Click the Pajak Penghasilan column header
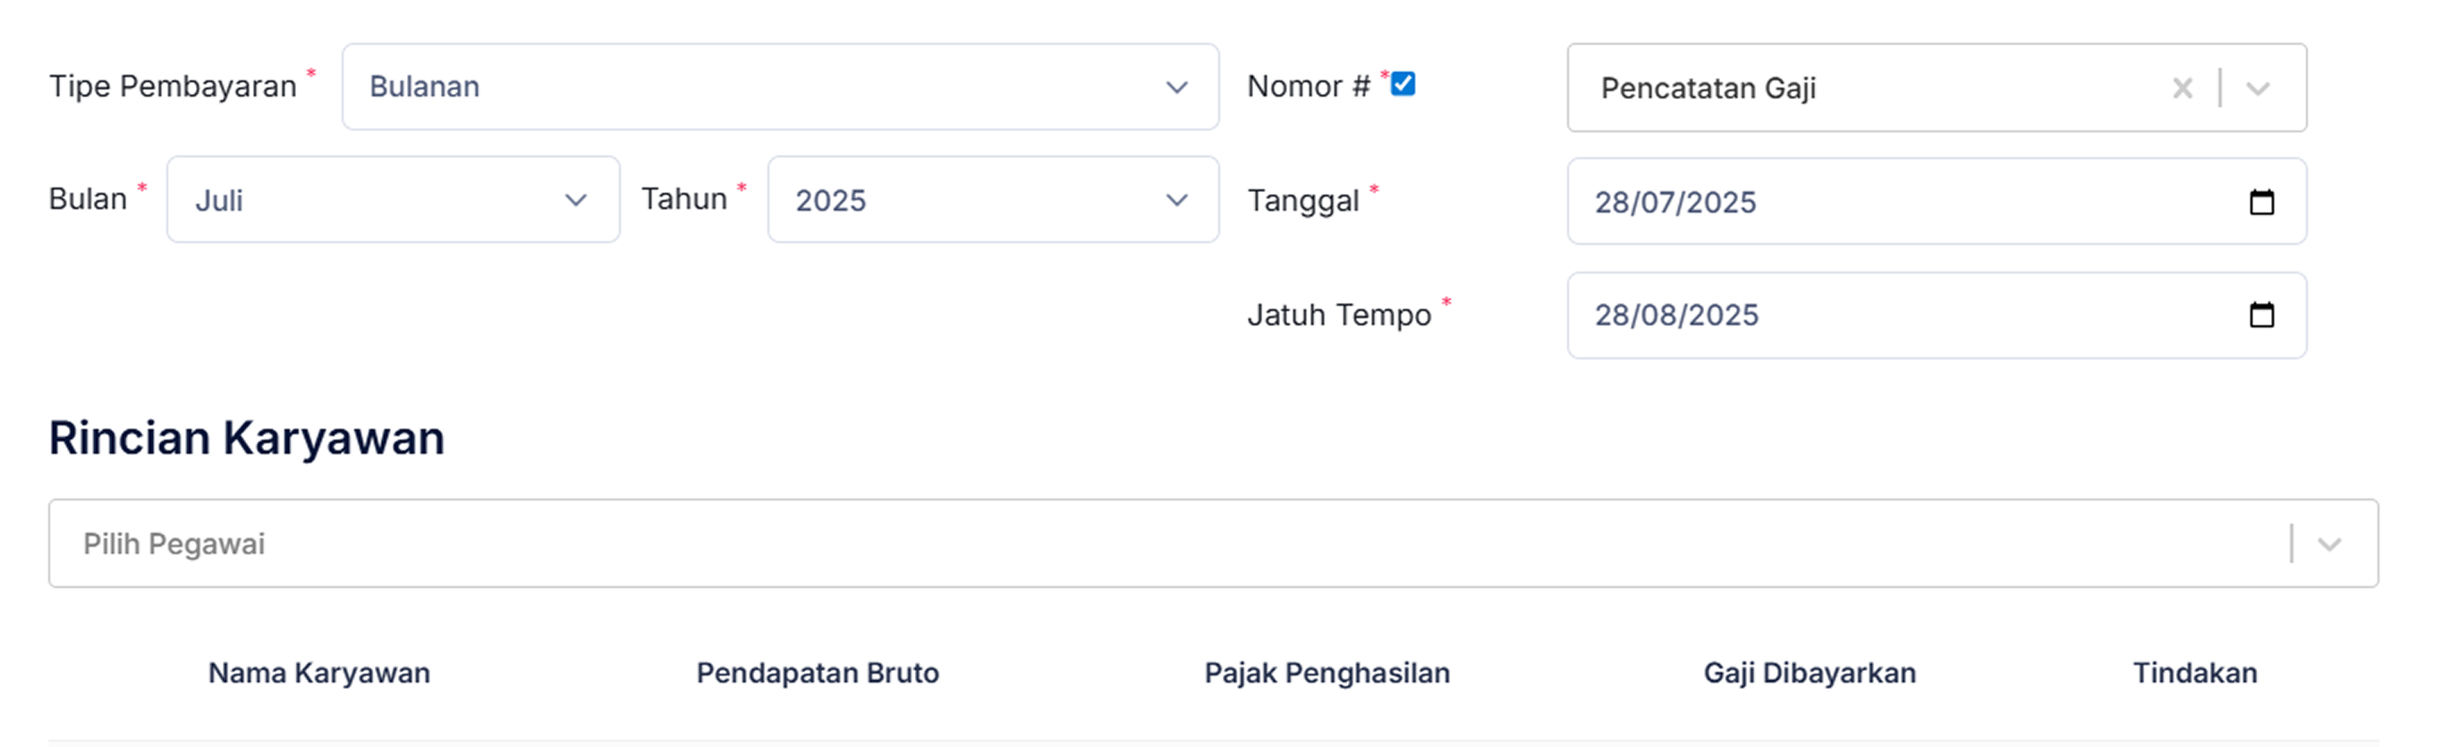2442x747 pixels. pos(1327,673)
